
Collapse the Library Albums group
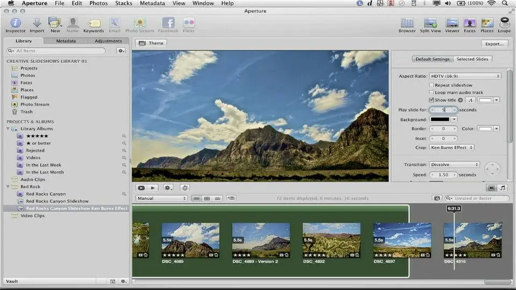(x=8, y=129)
